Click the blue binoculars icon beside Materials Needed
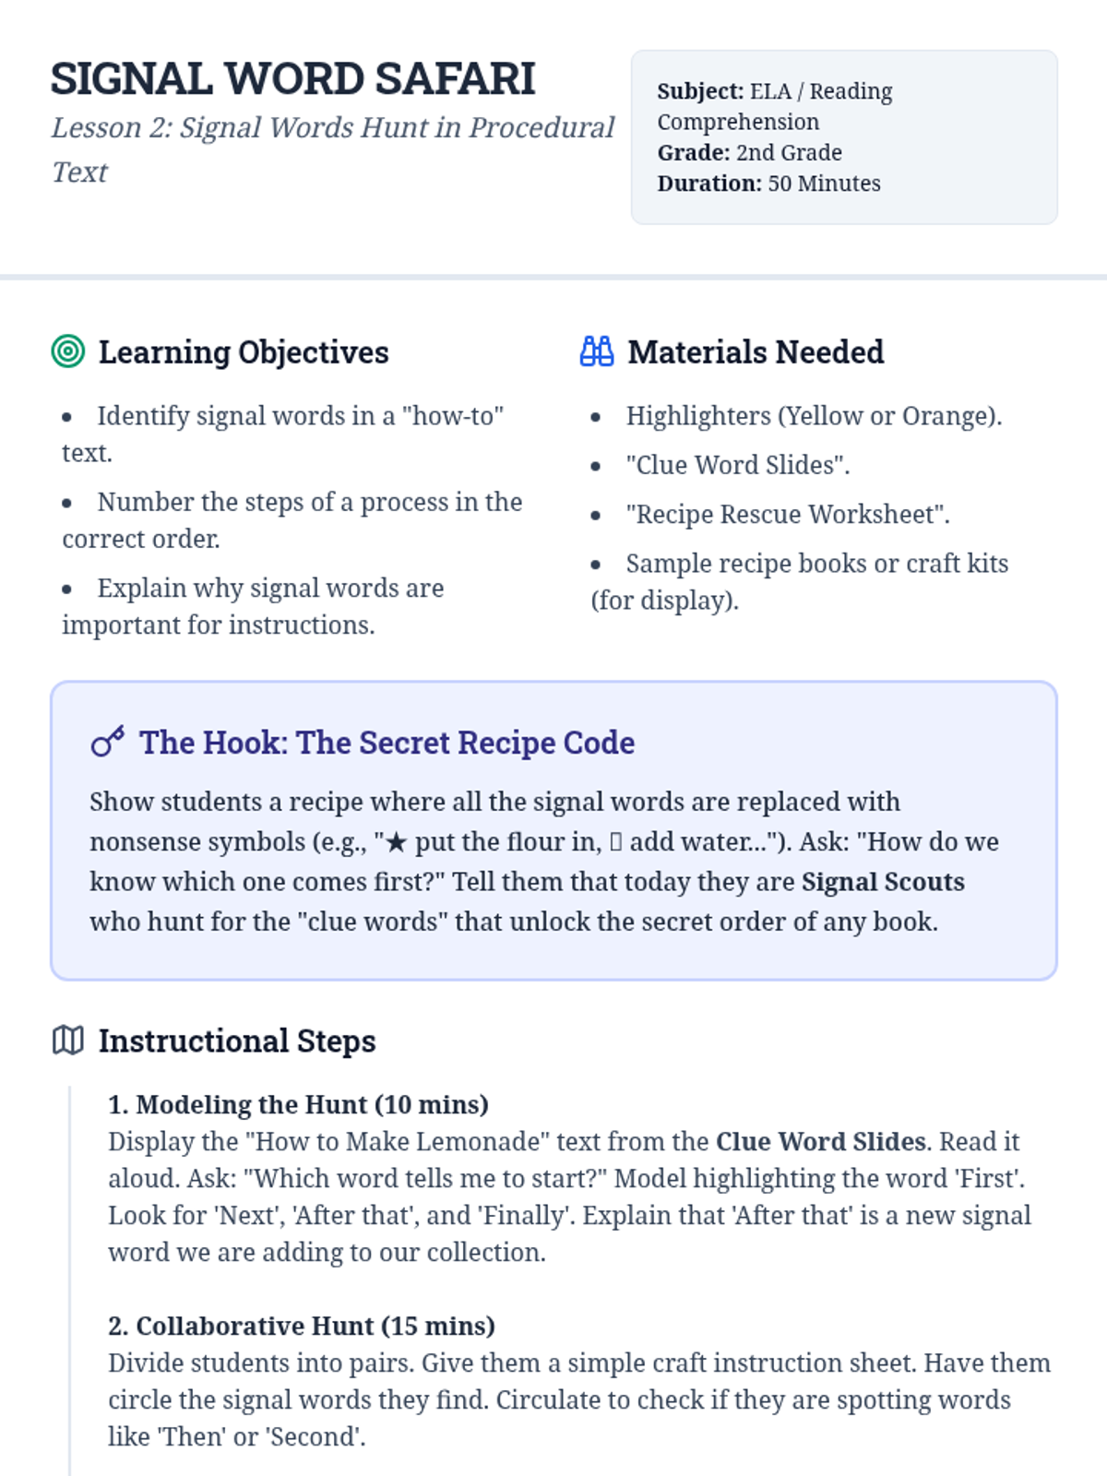Viewport: 1107px width, 1476px height. [x=597, y=351]
